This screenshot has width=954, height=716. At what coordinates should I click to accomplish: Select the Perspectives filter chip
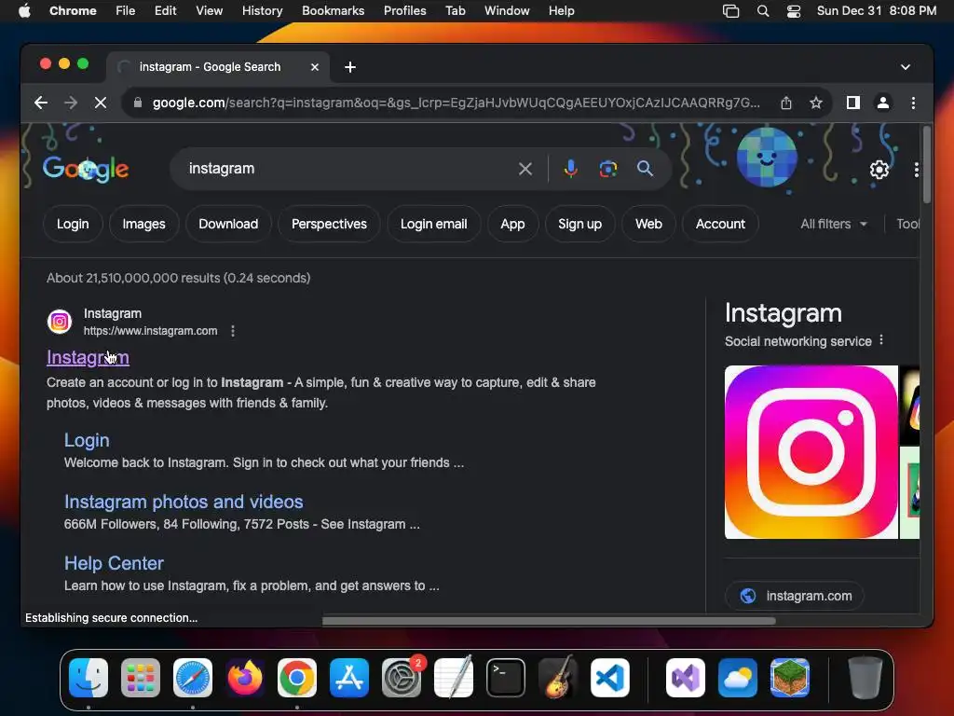coord(329,224)
